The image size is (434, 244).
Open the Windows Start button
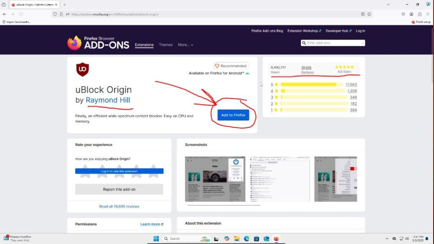pyautogui.click(x=156, y=238)
